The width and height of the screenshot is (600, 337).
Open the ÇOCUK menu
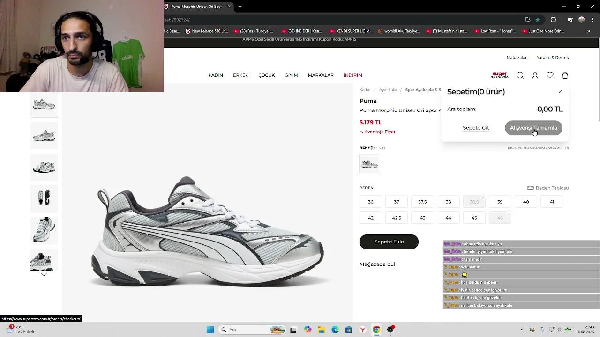point(267,75)
